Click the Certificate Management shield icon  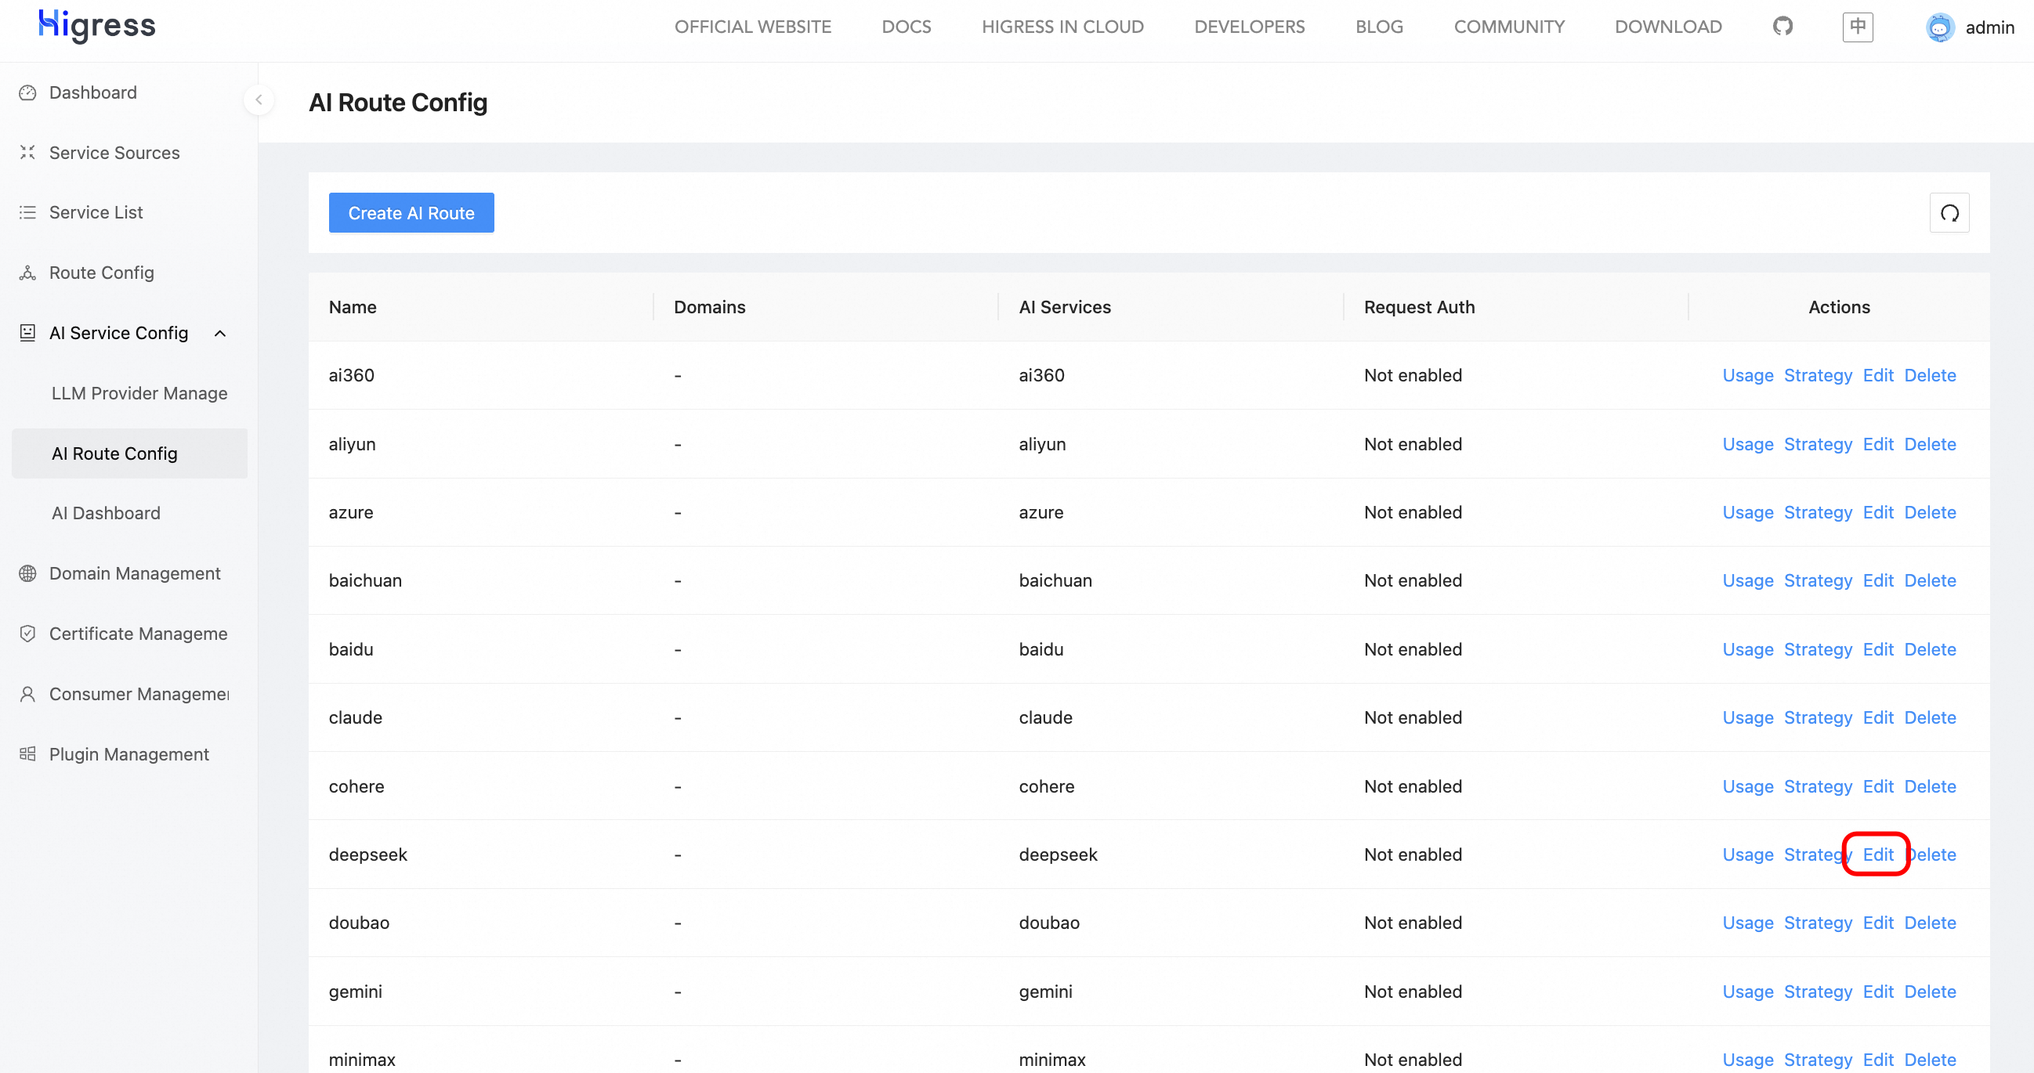27,634
